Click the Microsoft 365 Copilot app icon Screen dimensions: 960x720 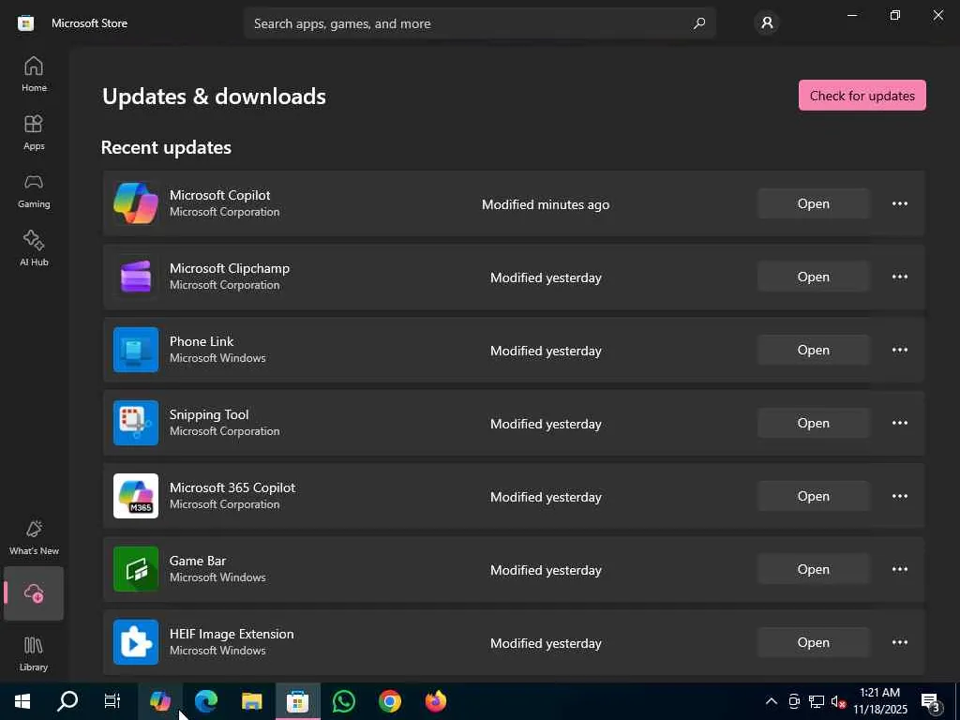136,496
